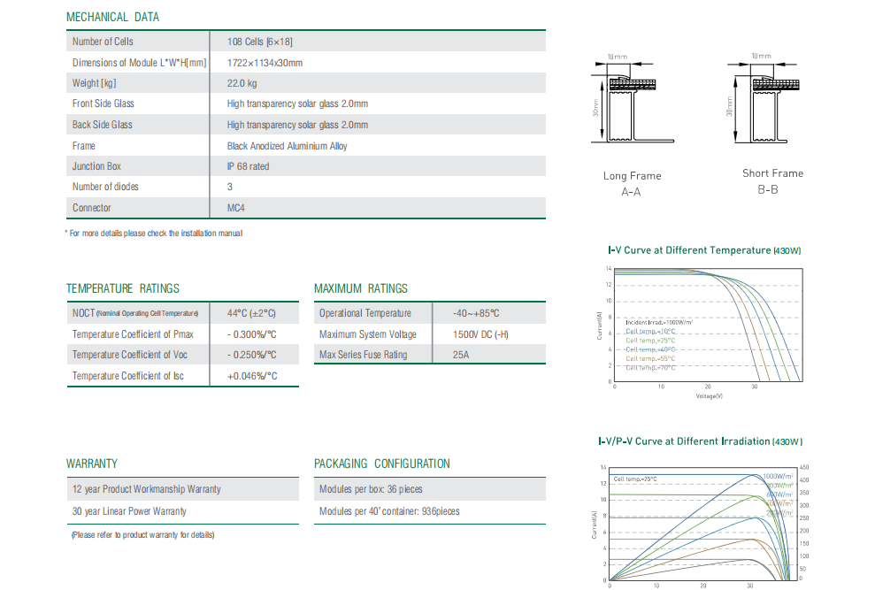Image resolution: width=875 pixels, height=590 pixels.
Task: Click the WARRANTY heading
Action: pos(92,464)
